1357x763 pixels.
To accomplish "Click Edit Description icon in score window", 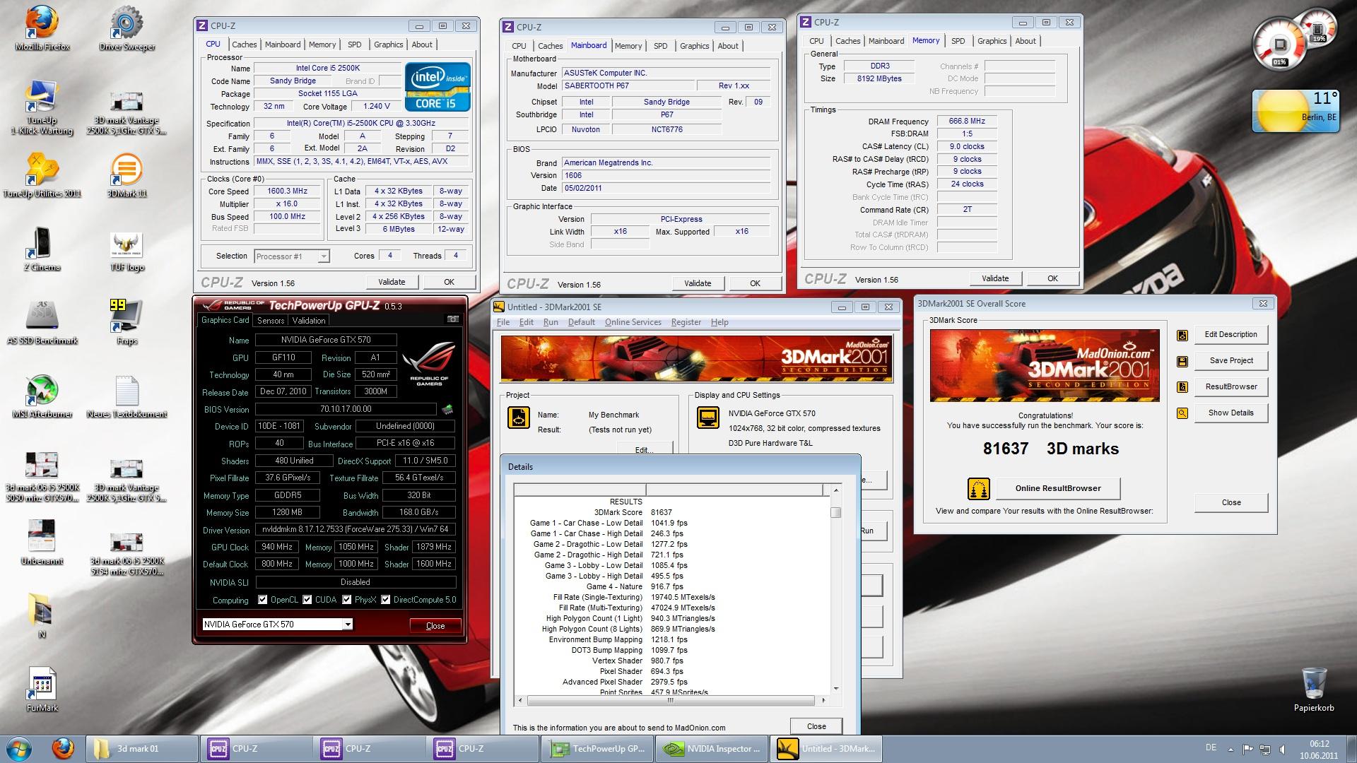I will 1182,335.
